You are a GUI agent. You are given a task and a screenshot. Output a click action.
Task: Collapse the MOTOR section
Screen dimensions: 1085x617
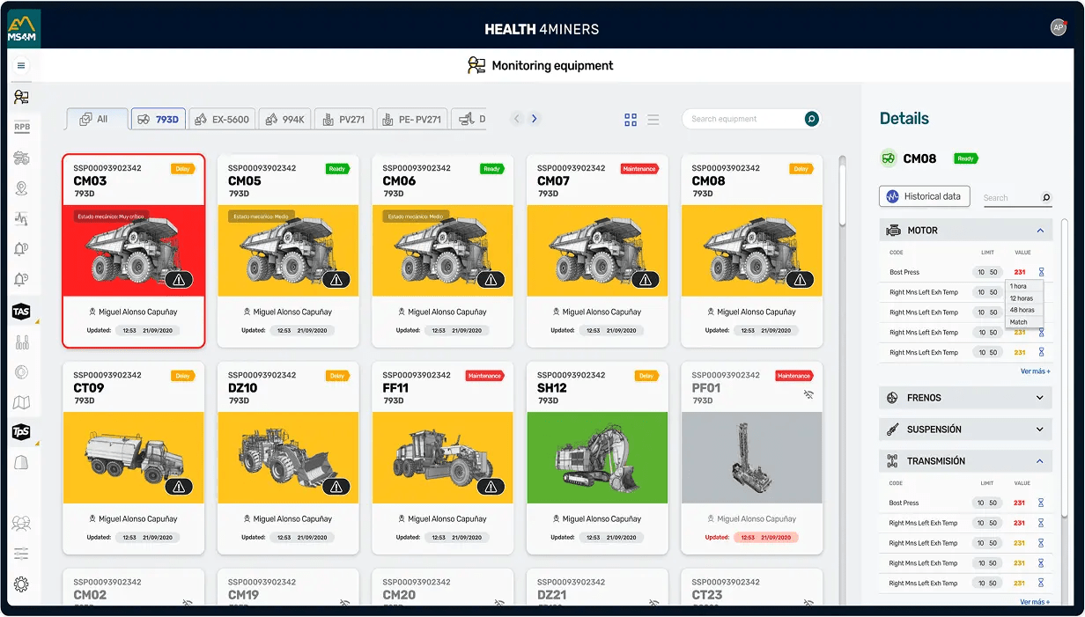tap(1040, 231)
